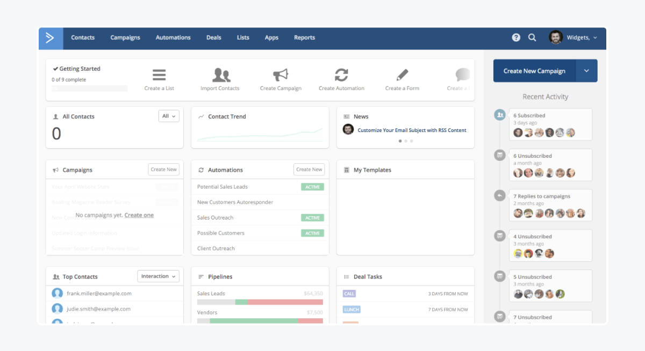Screen dimensions: 645x351
Task: Open help via the question mark icon
Action: pos(516,38)
